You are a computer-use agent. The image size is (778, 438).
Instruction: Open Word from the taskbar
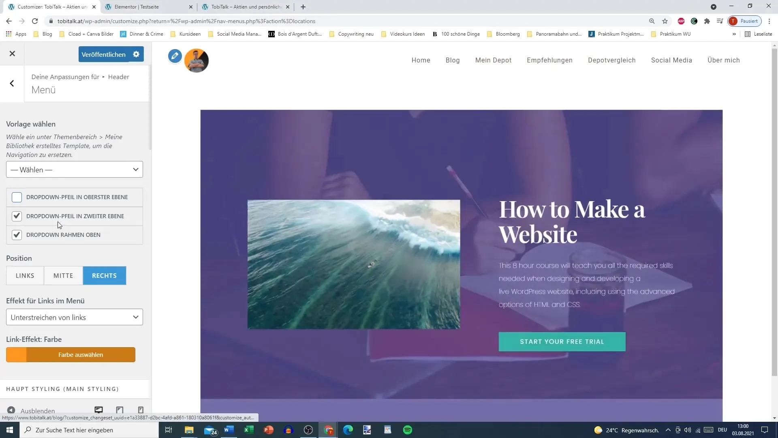tap(229, 430)
